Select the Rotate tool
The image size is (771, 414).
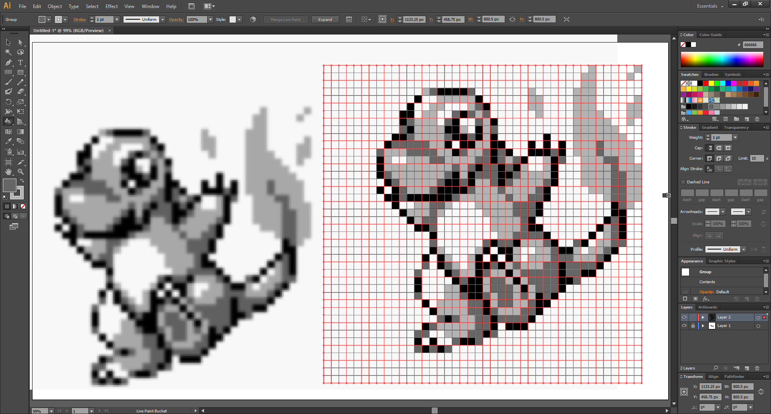click(x=8, y=102)
